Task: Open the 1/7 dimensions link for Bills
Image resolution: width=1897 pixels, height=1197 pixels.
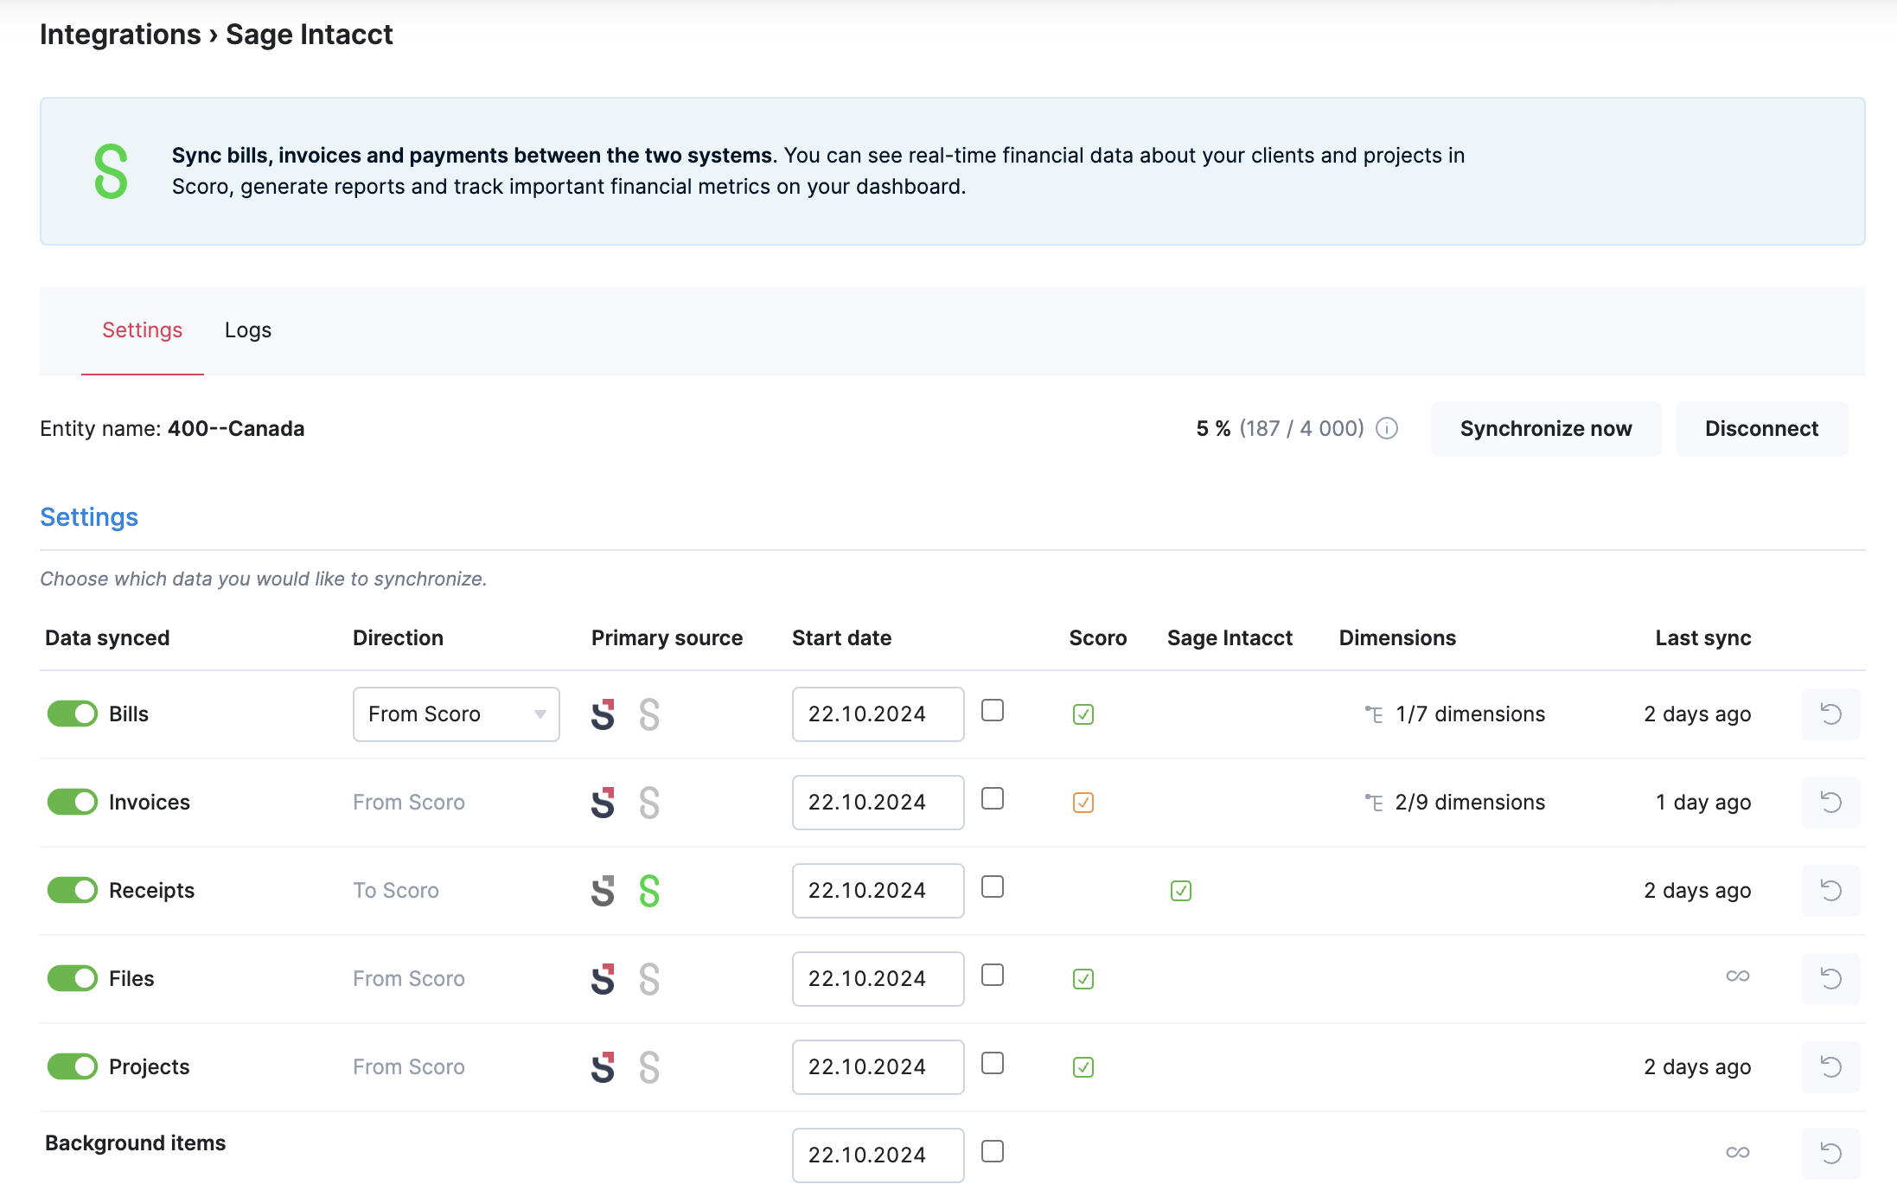Action: (x=1470, y=714)
